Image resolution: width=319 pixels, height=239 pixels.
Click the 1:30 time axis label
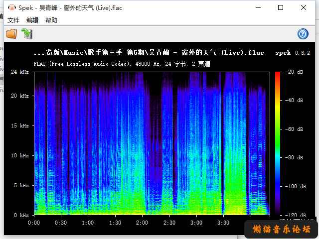[115, 223]
